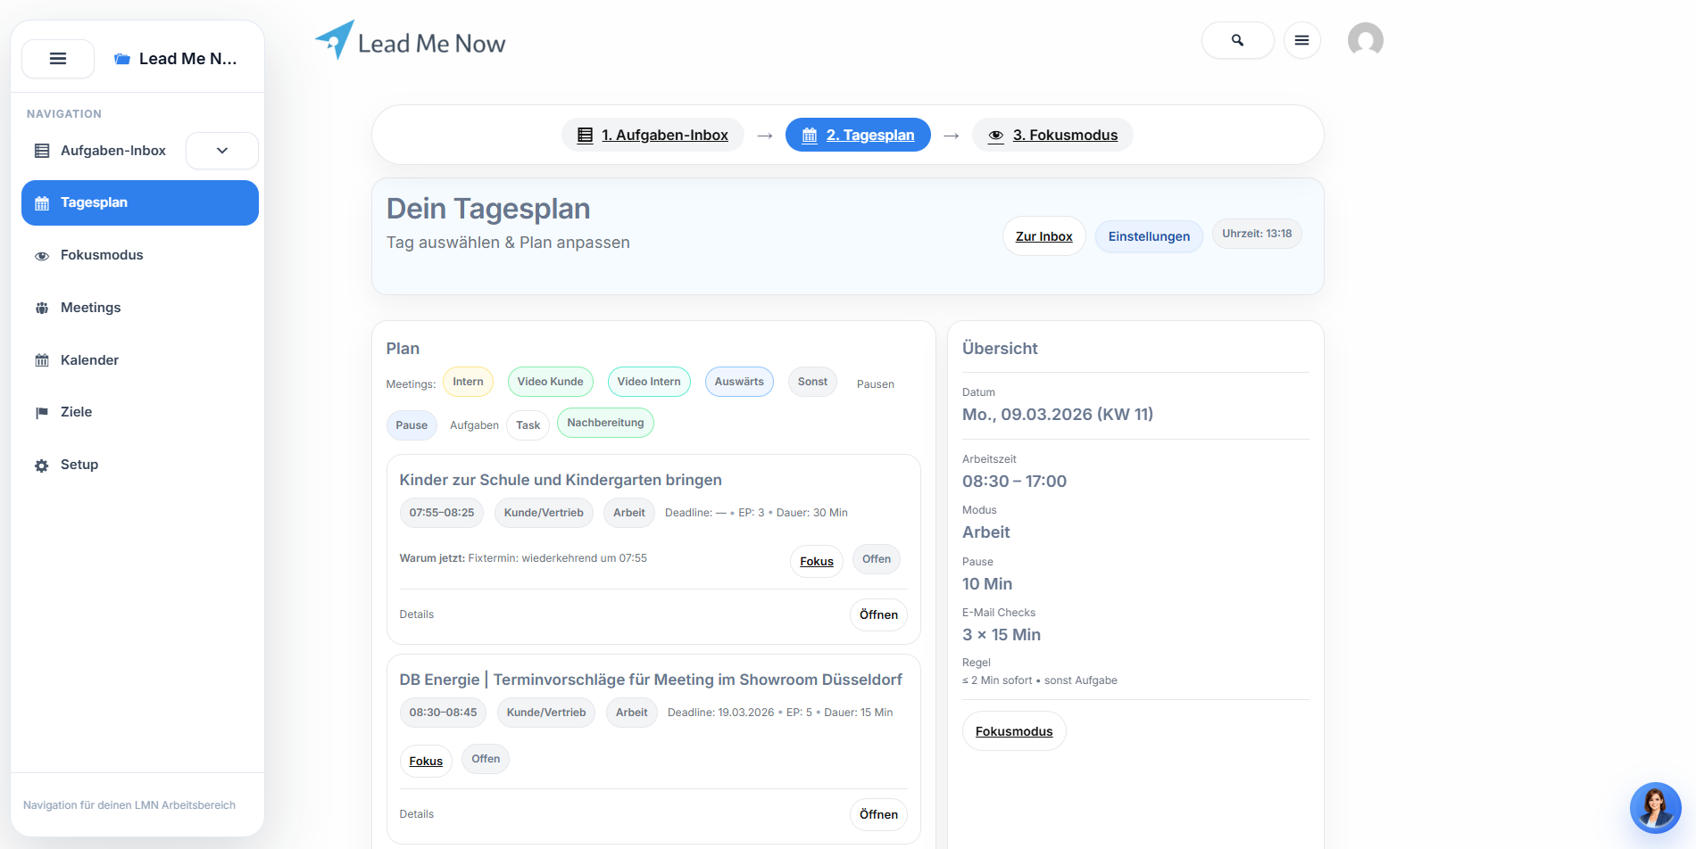
Task: Click the user profile avatar
Action: (1365, 39)
